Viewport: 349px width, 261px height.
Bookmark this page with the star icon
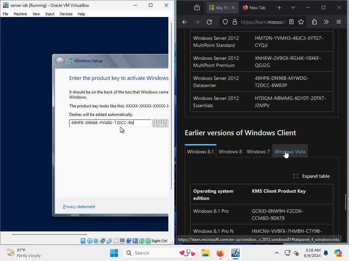301,22
